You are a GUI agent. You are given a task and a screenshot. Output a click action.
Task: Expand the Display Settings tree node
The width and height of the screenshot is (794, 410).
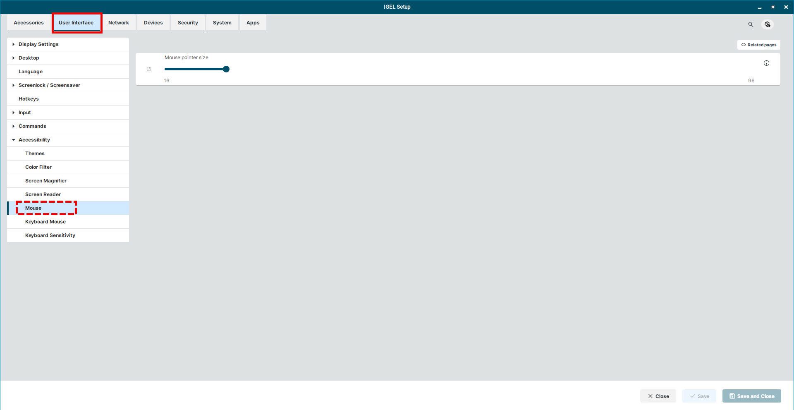point(14,44)
